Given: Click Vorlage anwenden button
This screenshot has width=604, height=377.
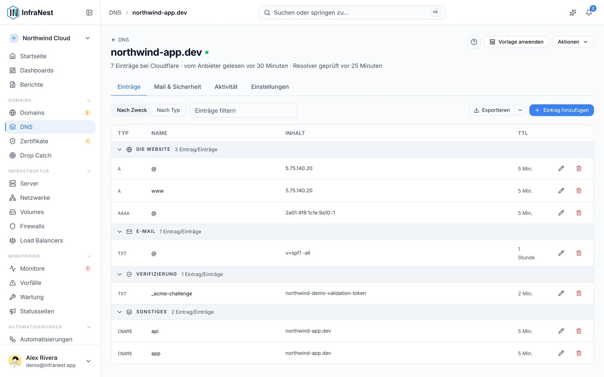Looking at the screenshot, I should pos(516,42).
